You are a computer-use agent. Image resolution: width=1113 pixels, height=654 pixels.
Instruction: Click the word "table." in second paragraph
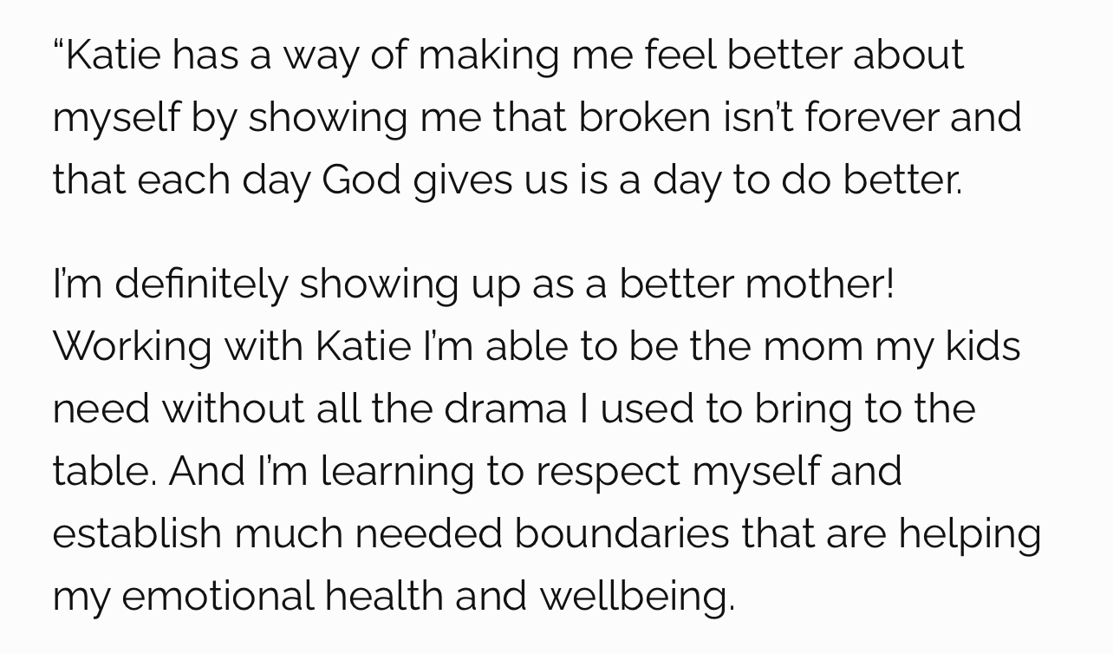click(104, 471)
